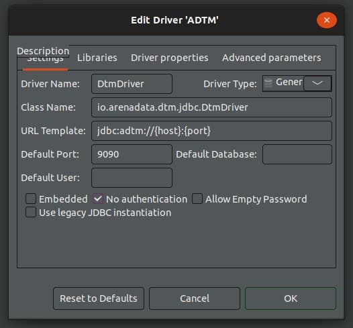Image resolution: width=353 pixels, height=328 pixels.
Task: Click the Reset to Defaults button
Action: pyautogui.click(x=99, y=298)
